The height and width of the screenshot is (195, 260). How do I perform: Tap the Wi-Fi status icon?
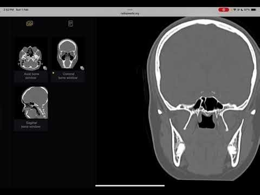click(235, 10)
